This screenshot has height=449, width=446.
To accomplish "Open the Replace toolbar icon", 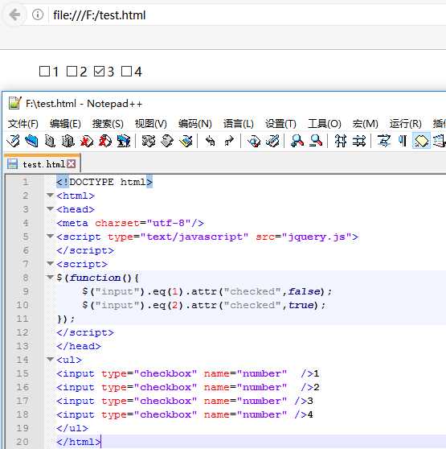I will (x=272, y=141).
